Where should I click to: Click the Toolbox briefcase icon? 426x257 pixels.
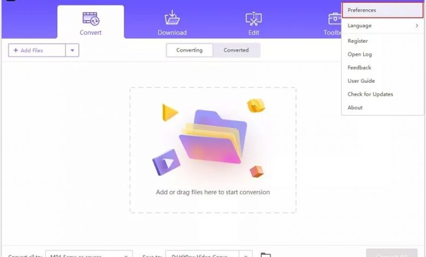click(x=335, y=19)
